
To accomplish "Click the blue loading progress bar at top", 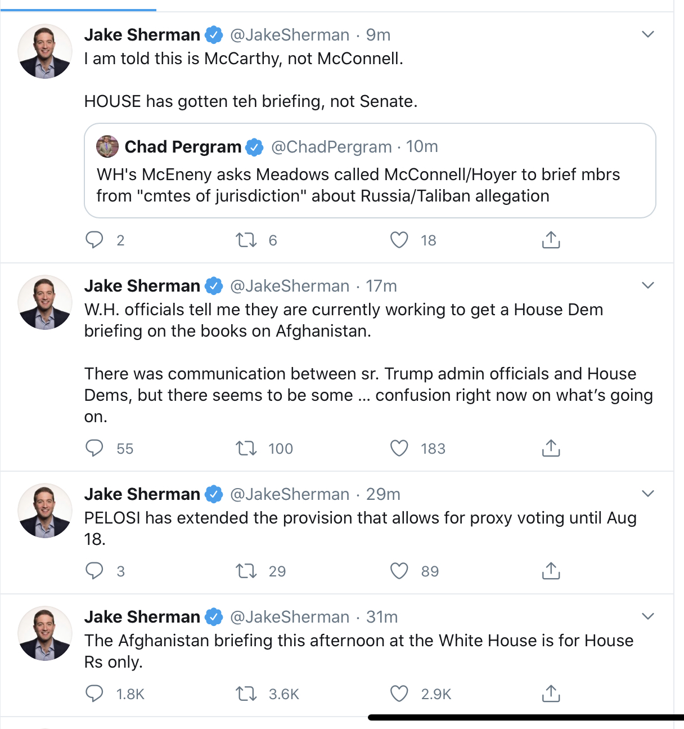I will point(78,10).
